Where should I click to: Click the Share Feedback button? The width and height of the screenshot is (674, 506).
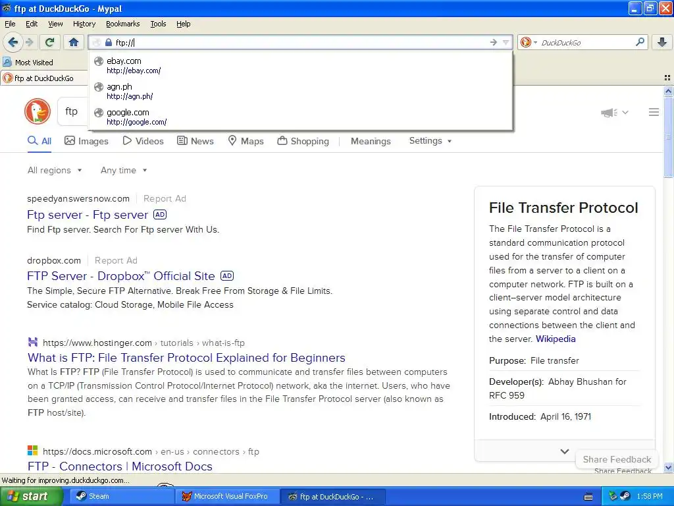click(617, 459)
